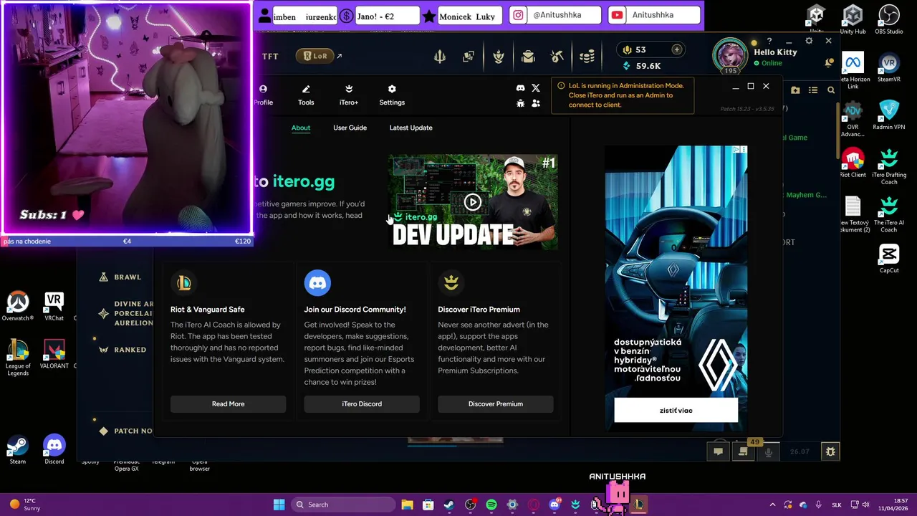The height and width of the screenshot is (516, 917).
Task: Click the plus button to buy RP
Action: 676,49
